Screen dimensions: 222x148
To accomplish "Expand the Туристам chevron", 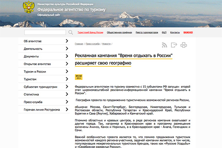I will pyautogui.click(x=67, y=79).
